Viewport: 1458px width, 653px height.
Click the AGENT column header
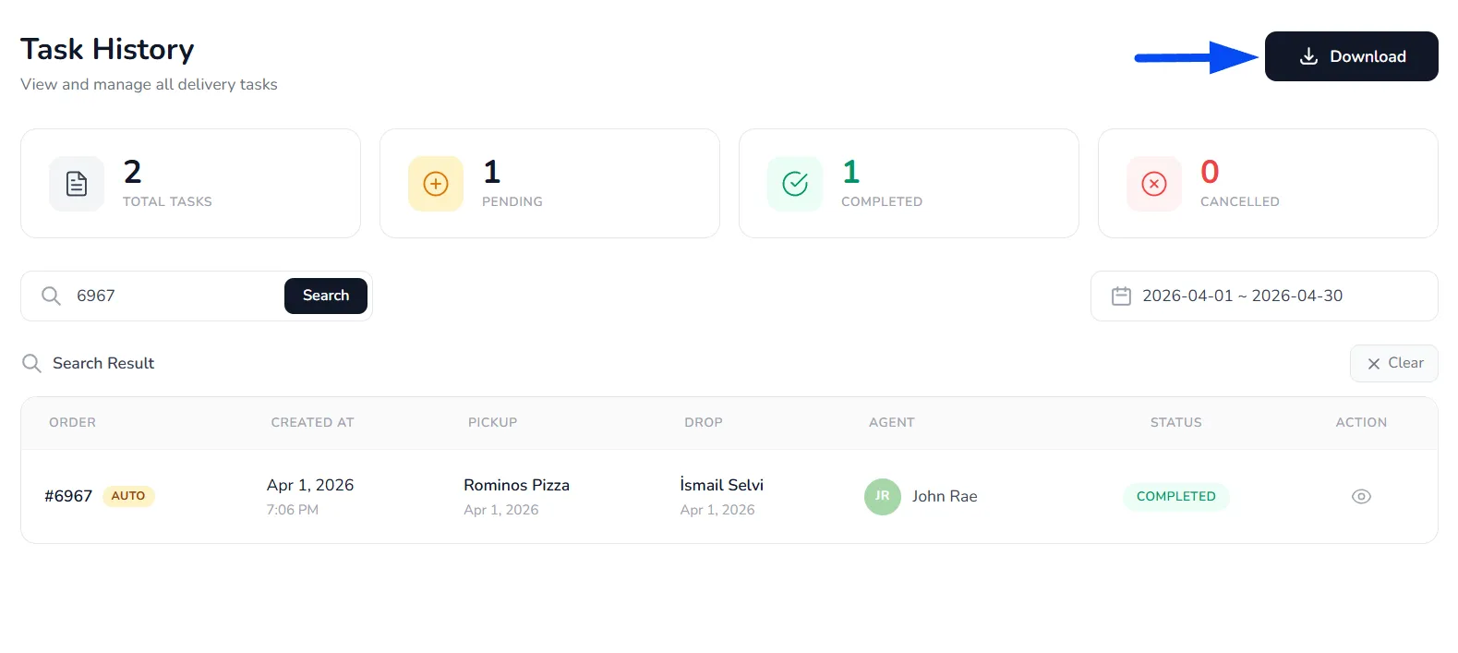[891, 422]
